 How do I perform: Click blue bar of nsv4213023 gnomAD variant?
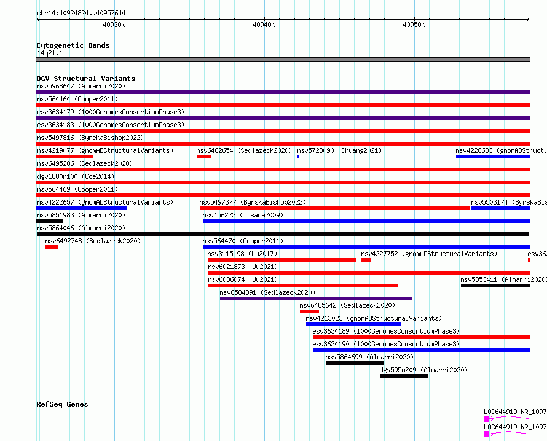tap(353, 324)
